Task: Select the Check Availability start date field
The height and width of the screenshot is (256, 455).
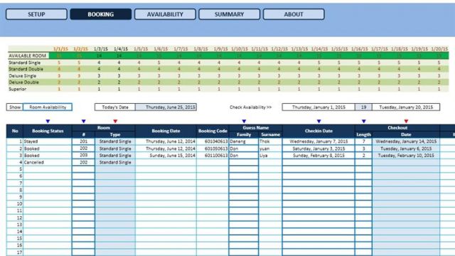Action: tap(318, 107)
